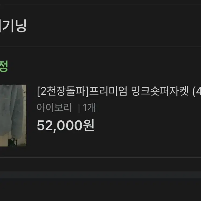Click the 밍크숏퍼자켓 word in product name

click(x=160, y=91)
